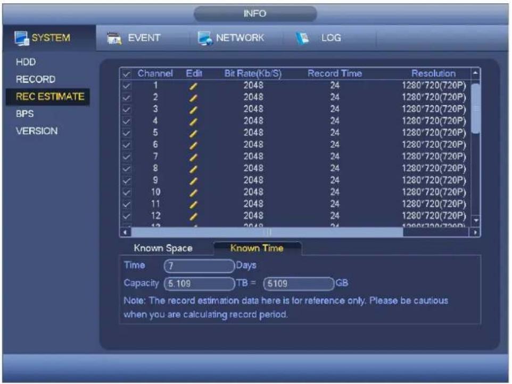Select the Known Time tab
The height and width of the screenshot is (384, 512).
coord(257,248)
